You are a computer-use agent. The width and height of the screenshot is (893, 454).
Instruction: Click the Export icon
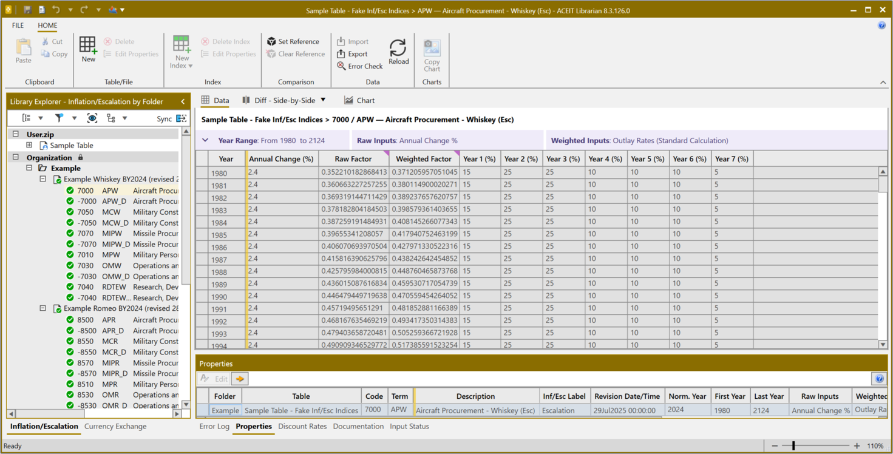[341, 54]
